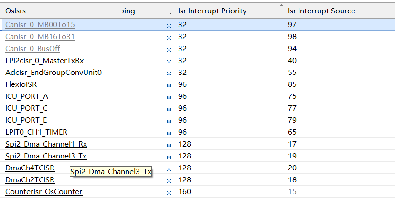Viewport: 395px width, 200px height.
Task: Click the grid icon in the FlexIoISR row
Action: tap(169, 85)
